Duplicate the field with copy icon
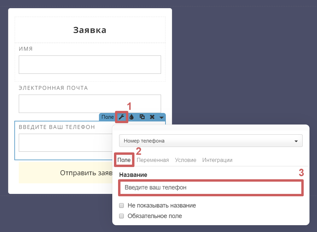 point(142,117)
